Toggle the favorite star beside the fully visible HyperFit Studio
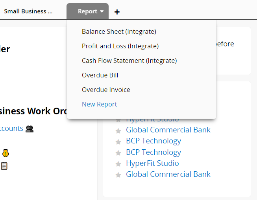This screenshot has height=200, width=257. point(118,164)
